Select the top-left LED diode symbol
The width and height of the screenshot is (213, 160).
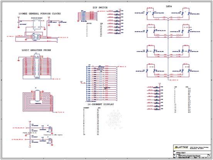point(147,13)
